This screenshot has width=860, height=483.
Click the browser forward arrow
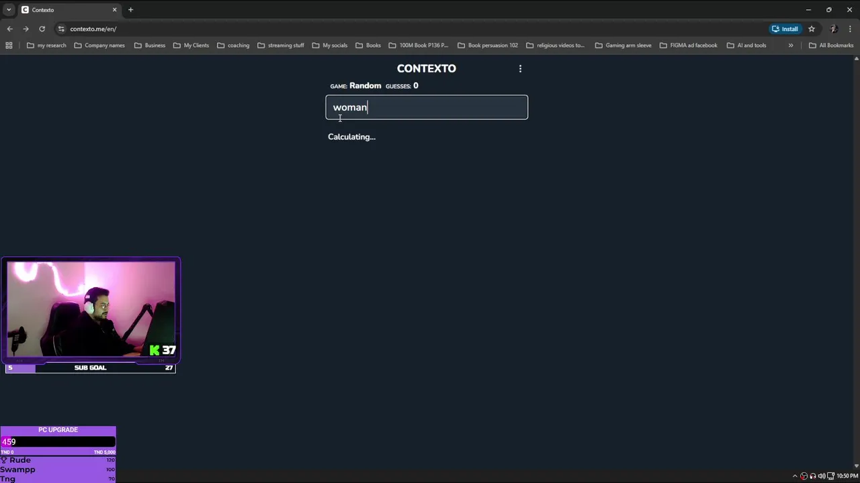[x=26, y=29]
